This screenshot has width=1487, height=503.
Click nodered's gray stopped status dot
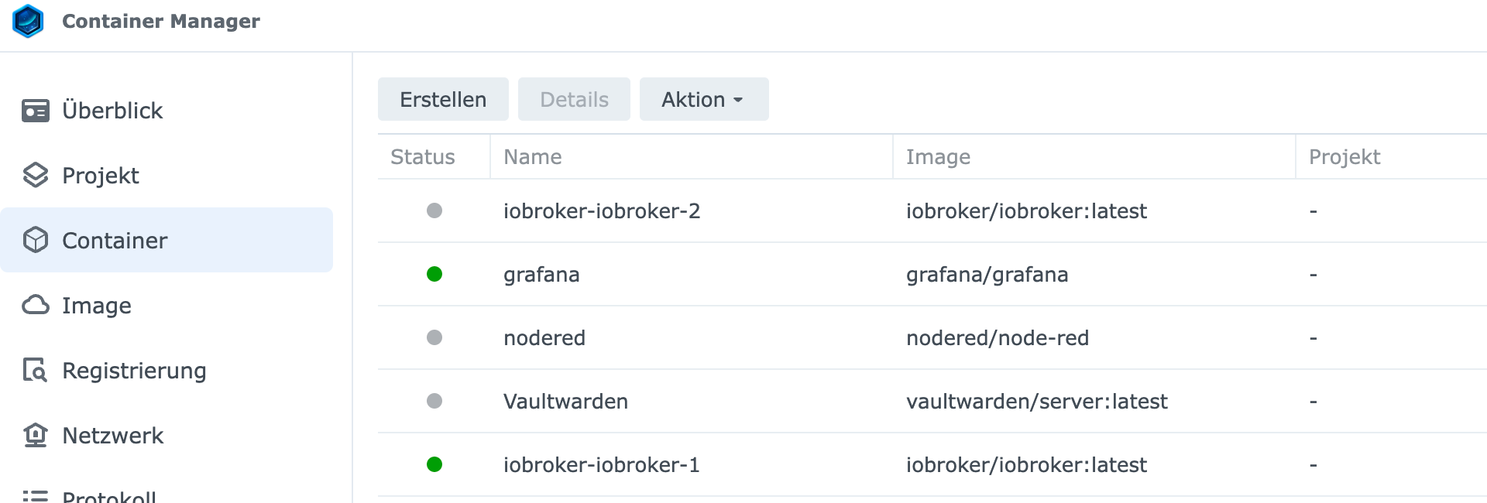[x=434, y=337]
